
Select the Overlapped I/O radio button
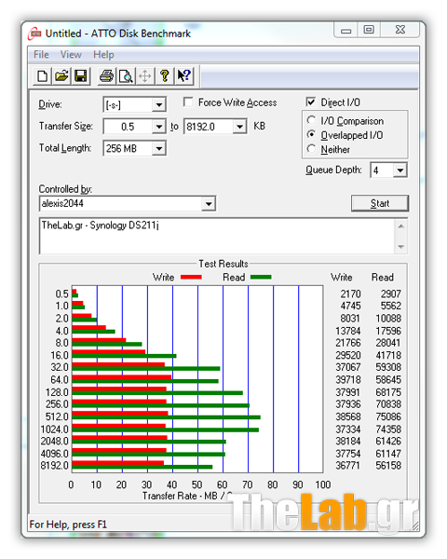coord(311,135)
